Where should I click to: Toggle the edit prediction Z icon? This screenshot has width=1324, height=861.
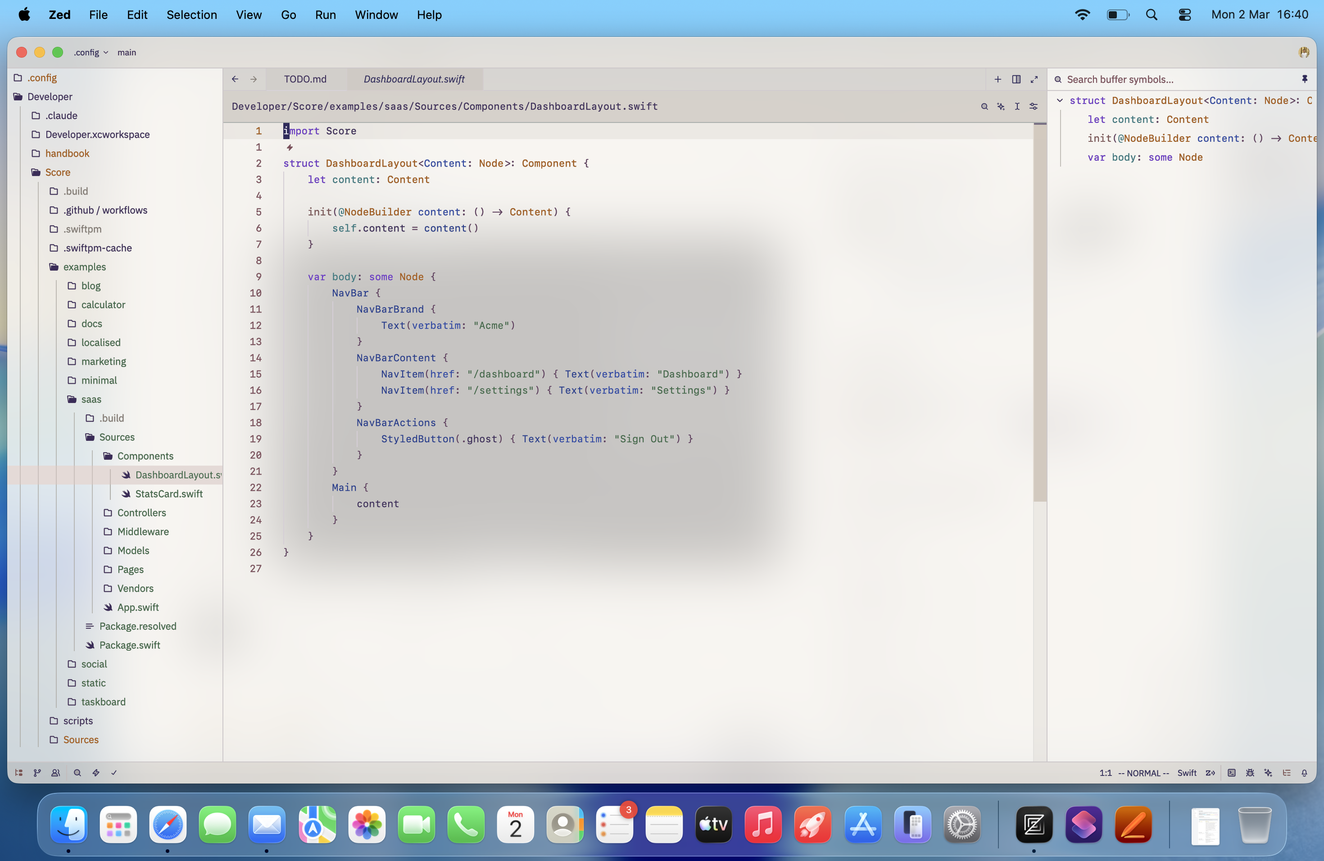click(x=1210, y=773)
